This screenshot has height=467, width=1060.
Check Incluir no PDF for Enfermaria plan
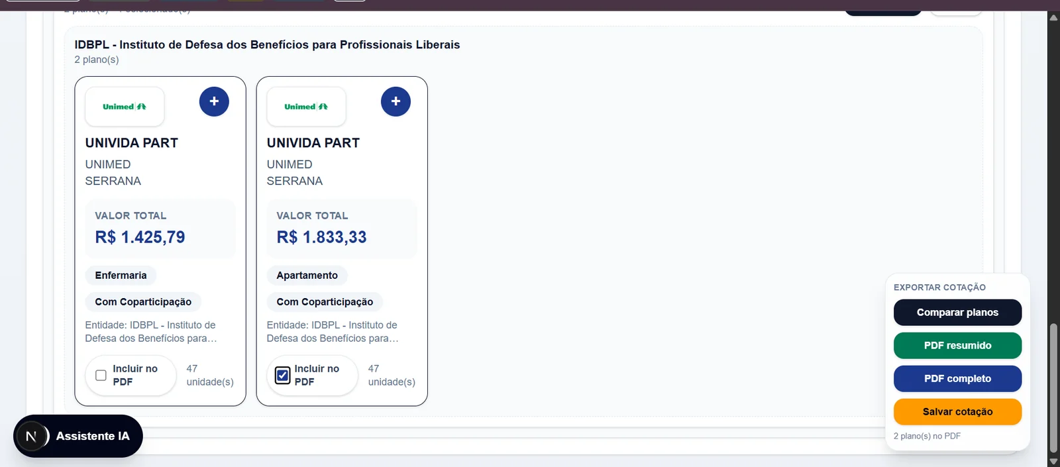pyautogui.click(x=101, y=376)
